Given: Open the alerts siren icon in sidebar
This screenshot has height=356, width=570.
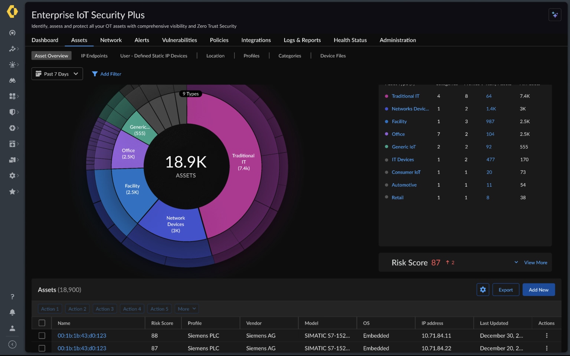Looking at the screenshot, I should point(12,64).
